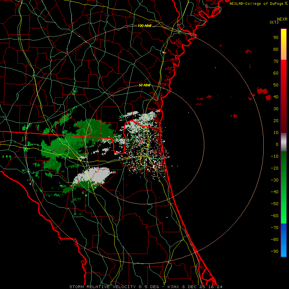The image size is (289, 289).
Task: Click the 10 value on velocity scale
Action: 276,133
